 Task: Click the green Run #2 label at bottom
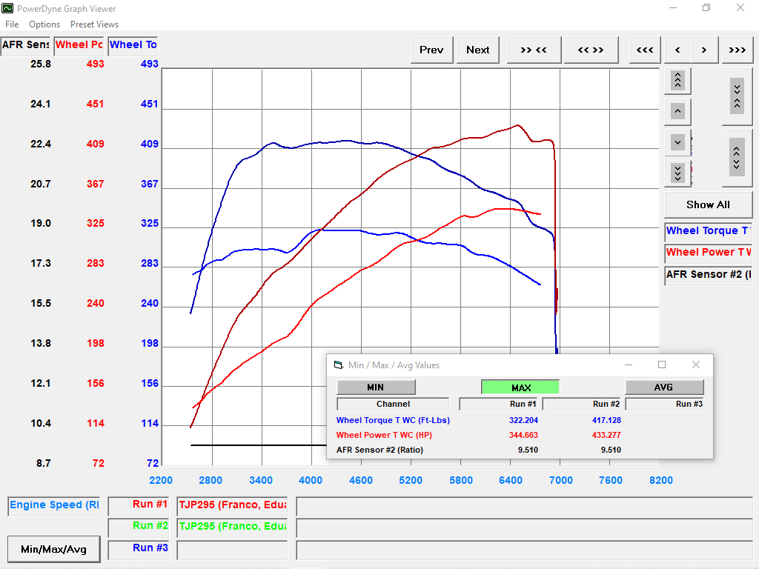pos(139,527)
